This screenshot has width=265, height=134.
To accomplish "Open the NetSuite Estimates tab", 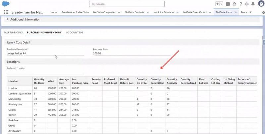I will coord(164,12).
